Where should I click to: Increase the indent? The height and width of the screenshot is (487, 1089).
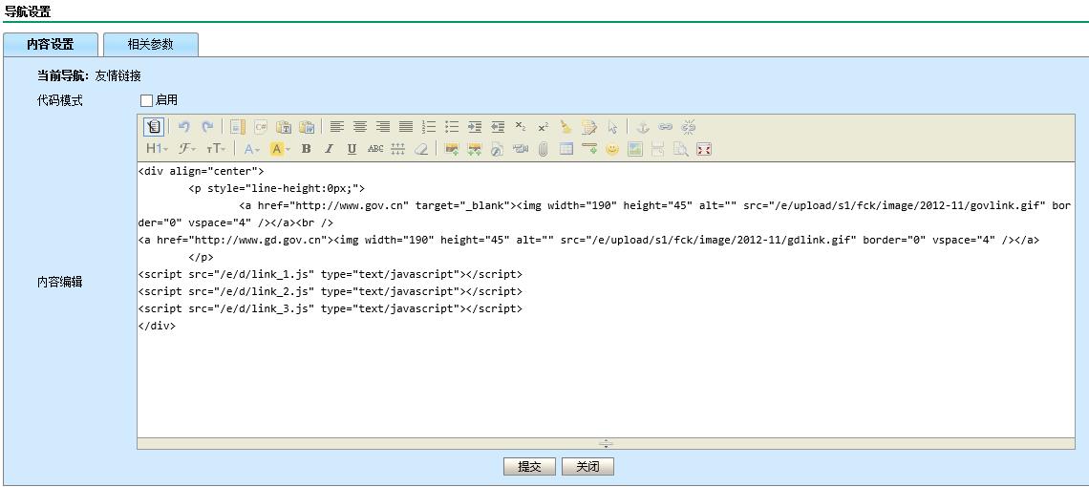coord(475,126)
